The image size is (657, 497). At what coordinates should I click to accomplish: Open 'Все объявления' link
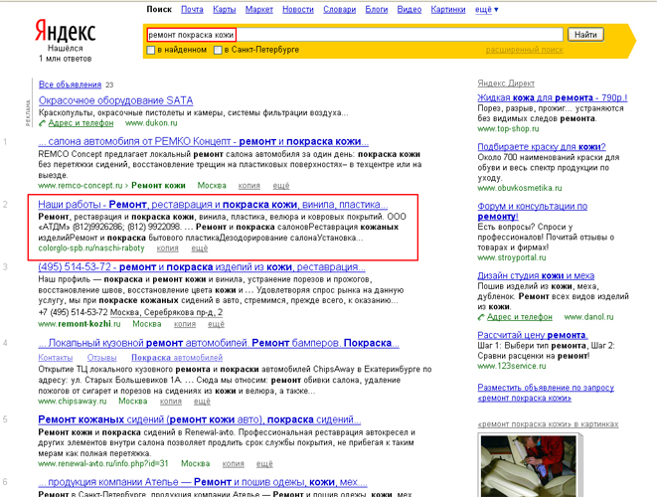pyautogui.click(x=70, y=84)
